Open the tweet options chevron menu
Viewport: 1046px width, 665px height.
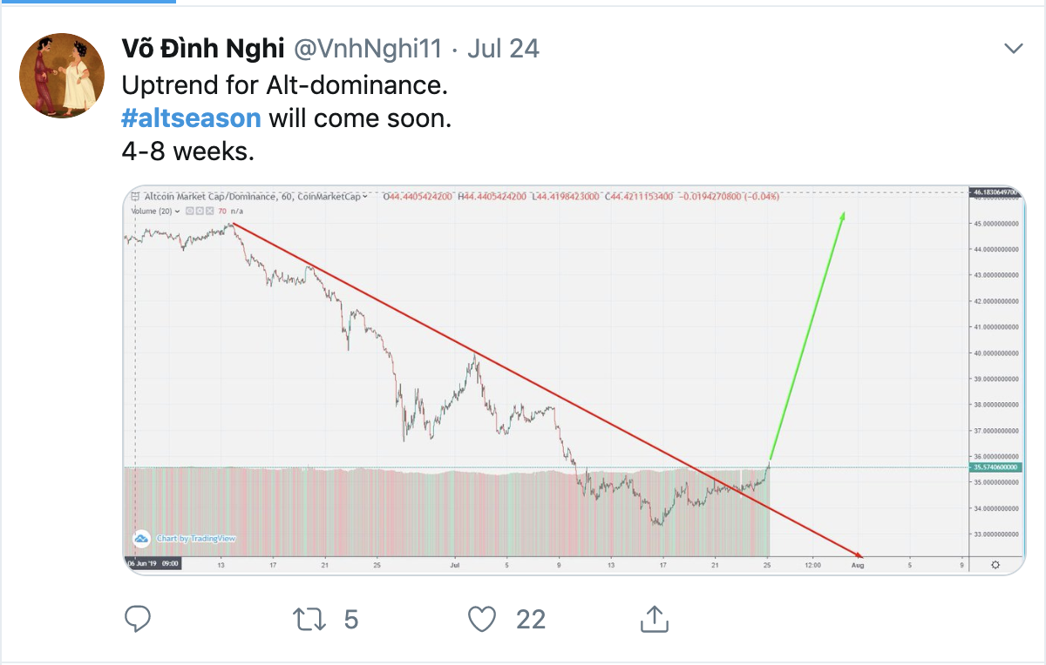point(1013,49)
